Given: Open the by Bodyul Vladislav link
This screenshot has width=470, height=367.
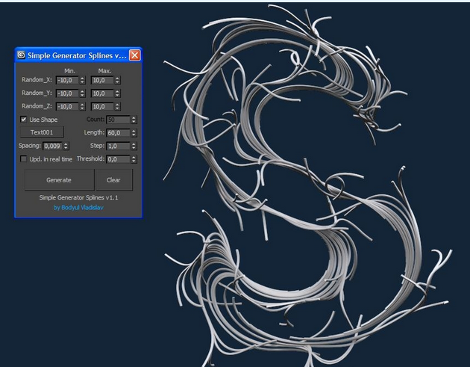Looking at the screenshot, I should [78, 208].
